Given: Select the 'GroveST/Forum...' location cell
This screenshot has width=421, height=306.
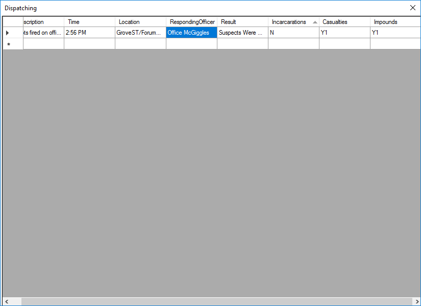Looking at the screenshot, I should [140, 33].
